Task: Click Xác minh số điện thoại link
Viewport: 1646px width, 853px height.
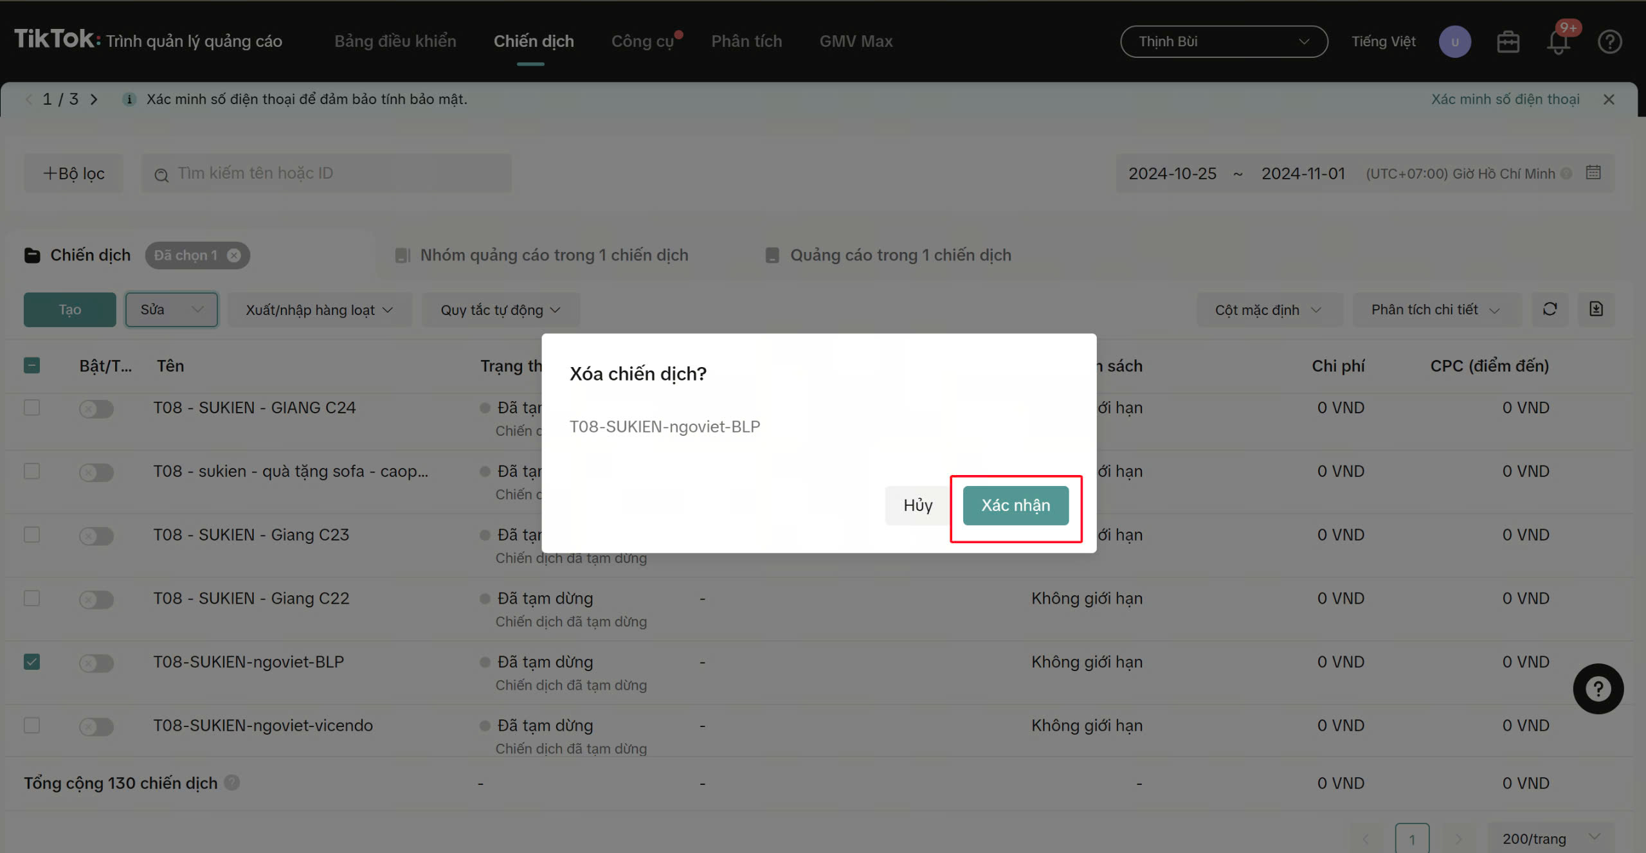Action: (x=1505, y=99)
